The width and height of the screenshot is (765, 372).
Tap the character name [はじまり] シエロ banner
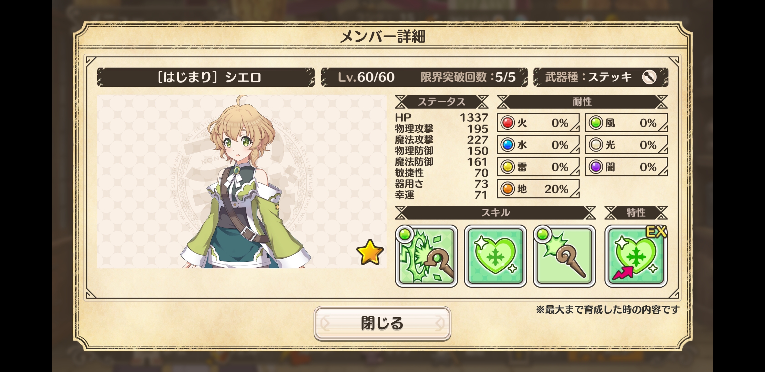pyautogui.click(x=206, y=77)
